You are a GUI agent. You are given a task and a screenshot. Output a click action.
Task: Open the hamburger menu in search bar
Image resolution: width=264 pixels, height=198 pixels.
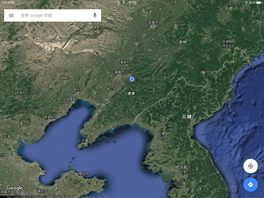coord(11,16)
